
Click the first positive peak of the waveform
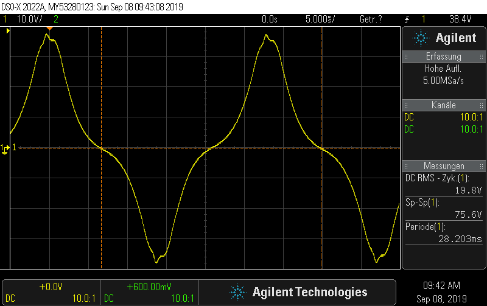(x=47, y=35)
